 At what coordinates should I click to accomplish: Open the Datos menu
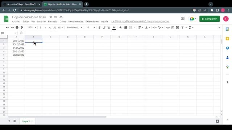63,22
